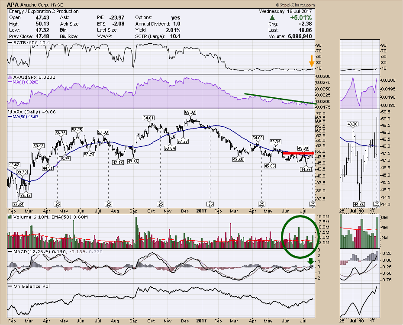Screen dimensions: 403x325
Task: Click the APA:$SPX 0.0202 legend label
Action: [32, 77]
